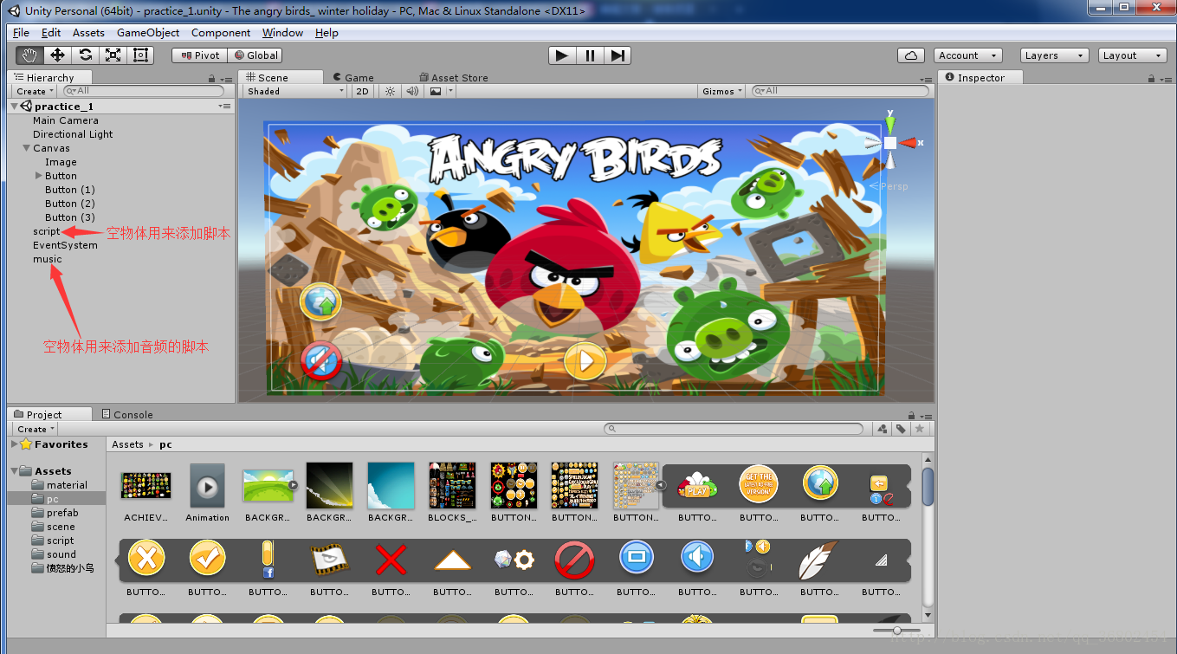Save search to Favorites star
Image resolution: width=1177 pixels, height=654 pixels.
point(920,429)
